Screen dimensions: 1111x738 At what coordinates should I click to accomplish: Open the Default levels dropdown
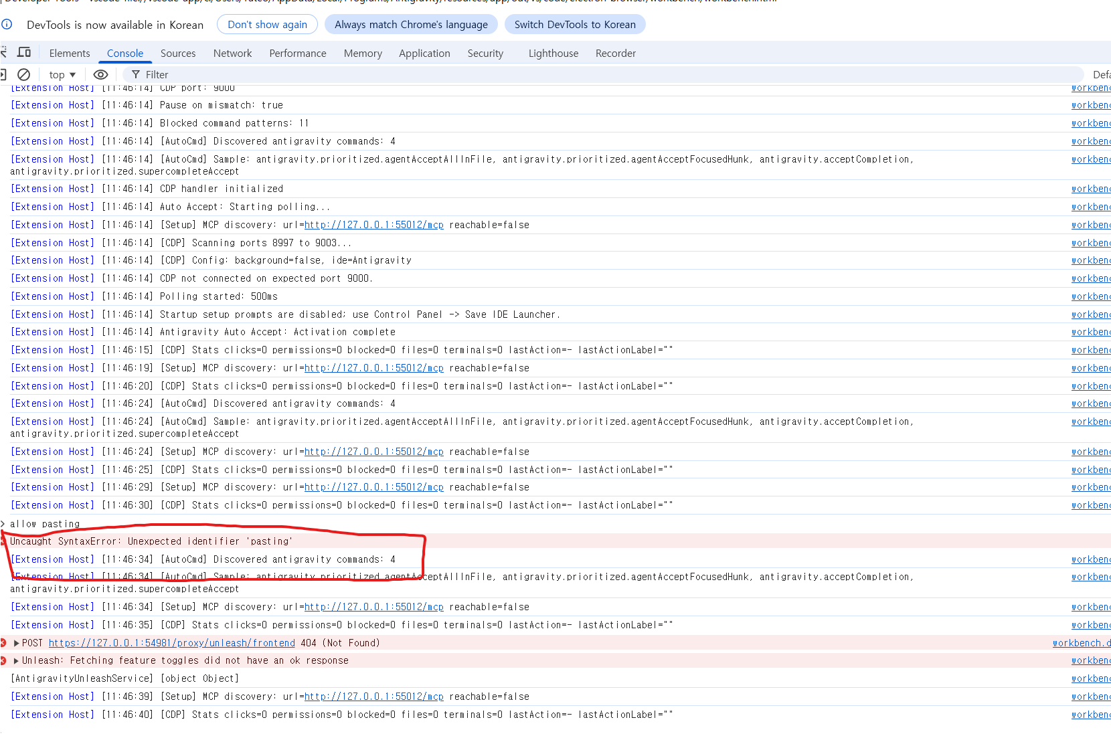tap(1101, 74)
